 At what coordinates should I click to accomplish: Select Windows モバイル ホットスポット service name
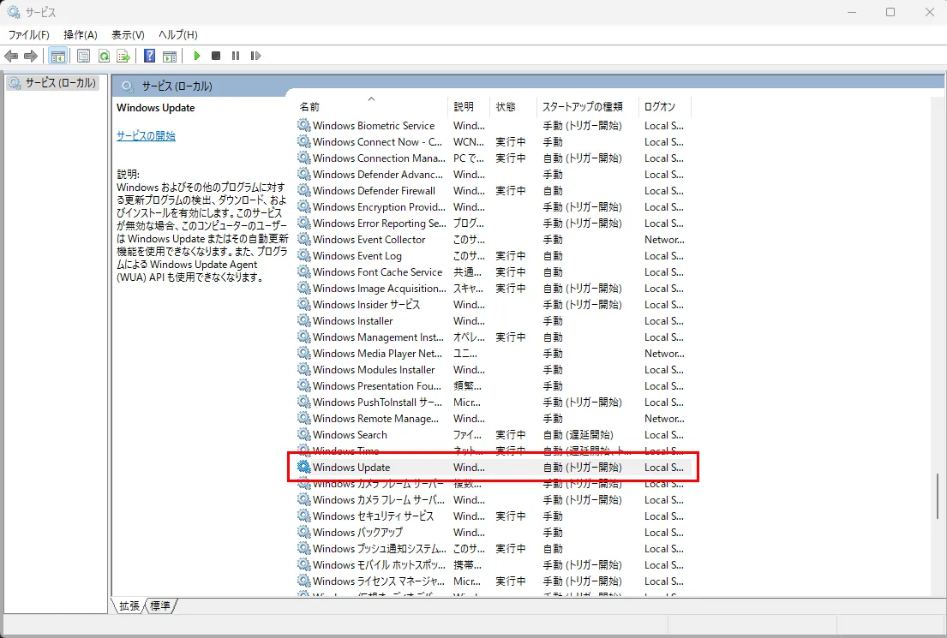coord(379,564)
